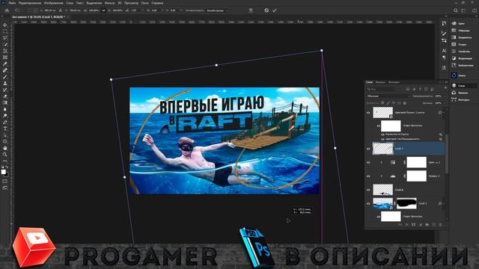
Task: Select the Move tool
Action: click(5, 25)
